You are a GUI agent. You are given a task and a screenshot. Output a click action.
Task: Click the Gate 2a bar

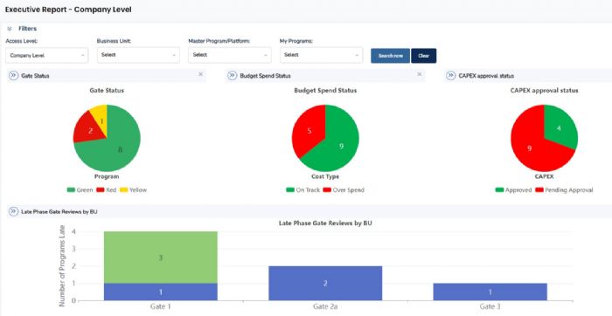[x=325, y=284]
